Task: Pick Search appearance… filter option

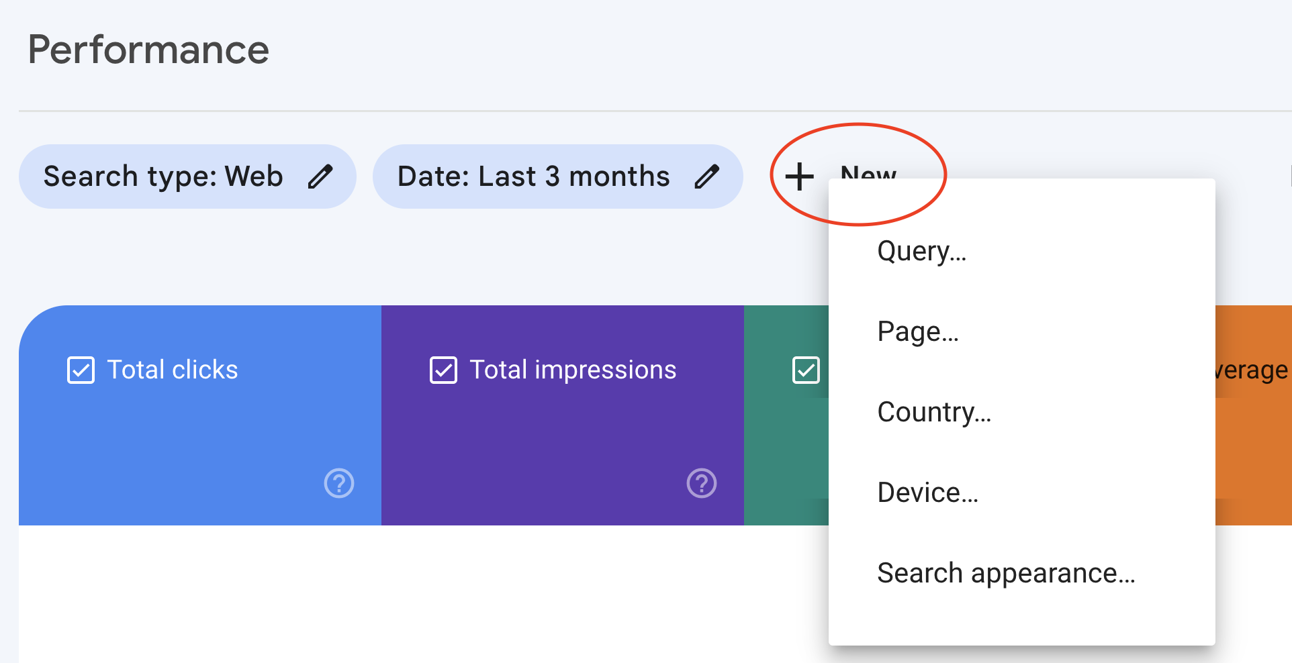Action: [x=1021, y=574]
